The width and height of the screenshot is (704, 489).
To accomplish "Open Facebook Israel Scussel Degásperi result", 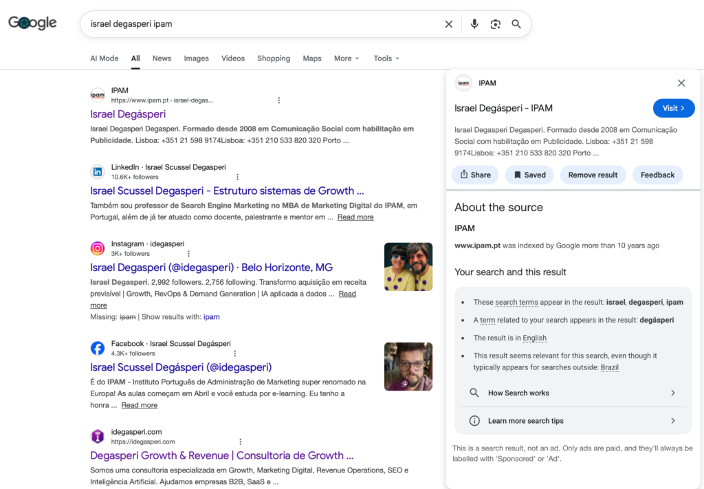I will (x=181, y=367).
